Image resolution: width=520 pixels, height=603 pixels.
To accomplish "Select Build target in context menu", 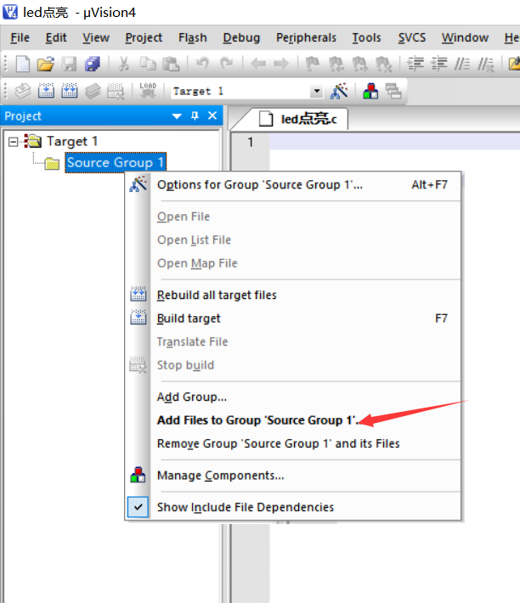I will click(x=294, y=318).
